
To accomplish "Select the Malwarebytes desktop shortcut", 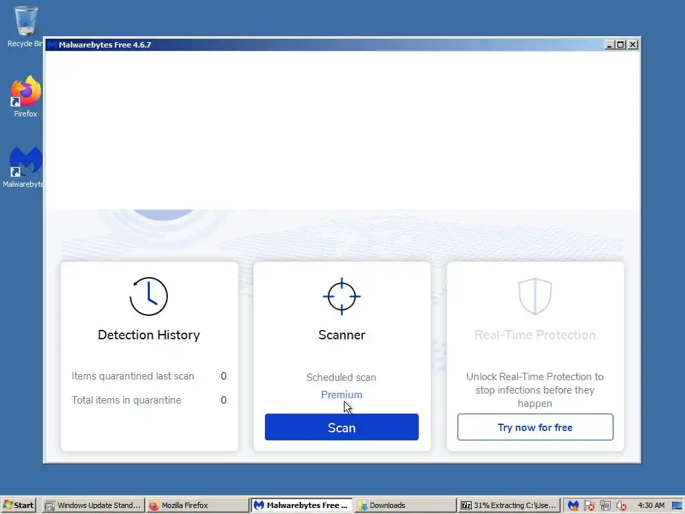I will pyautogui.click(x=24, y=167).
